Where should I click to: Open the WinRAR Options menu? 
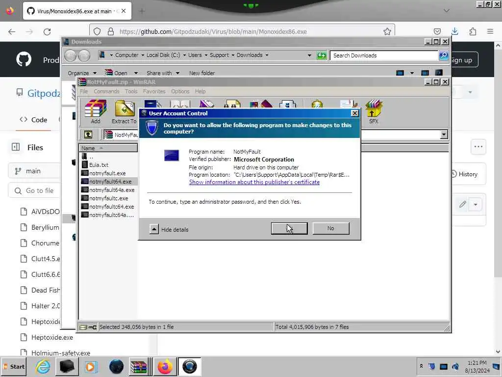tap(180, 91)
